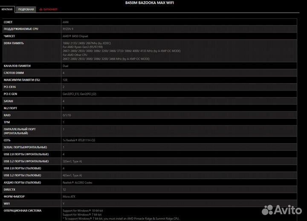Select the Realtek RTL8111H-CG network value
This screenshot has width=307, height=221.
79,140
